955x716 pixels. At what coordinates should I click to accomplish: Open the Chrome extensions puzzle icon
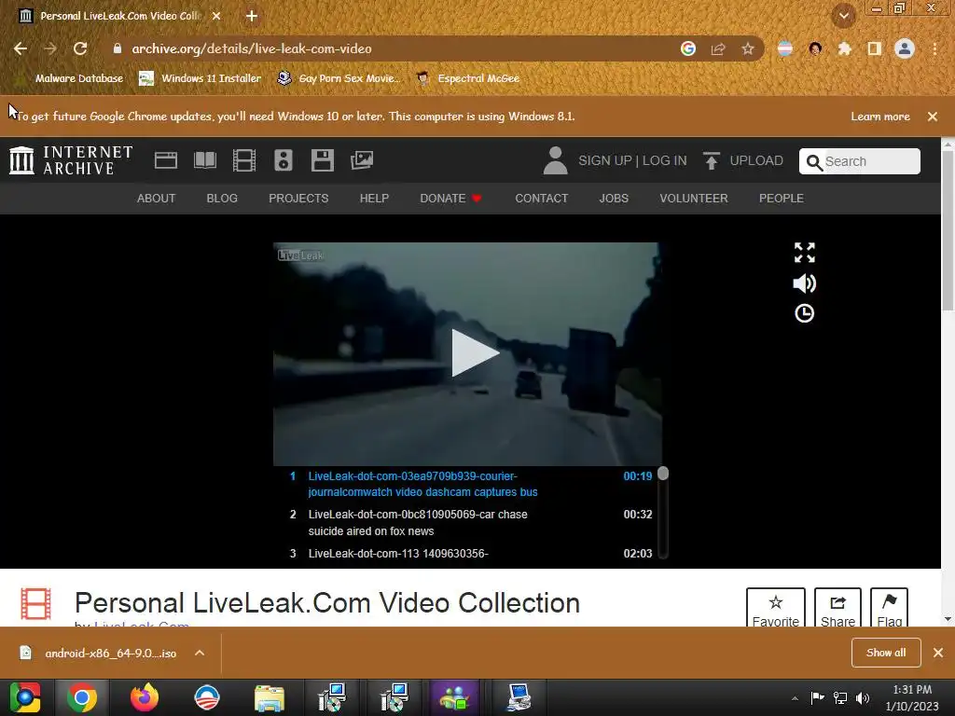pyautogui.click(x=845, y=48)
